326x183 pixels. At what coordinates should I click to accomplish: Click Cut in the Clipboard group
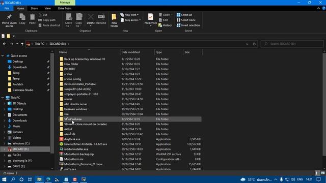43,15
